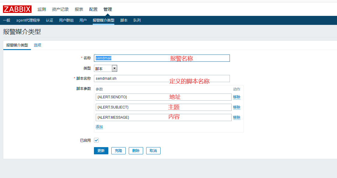Click the ZABBIX logo
The width and height of the screenshot is (337, 178).
click(17, 9)
